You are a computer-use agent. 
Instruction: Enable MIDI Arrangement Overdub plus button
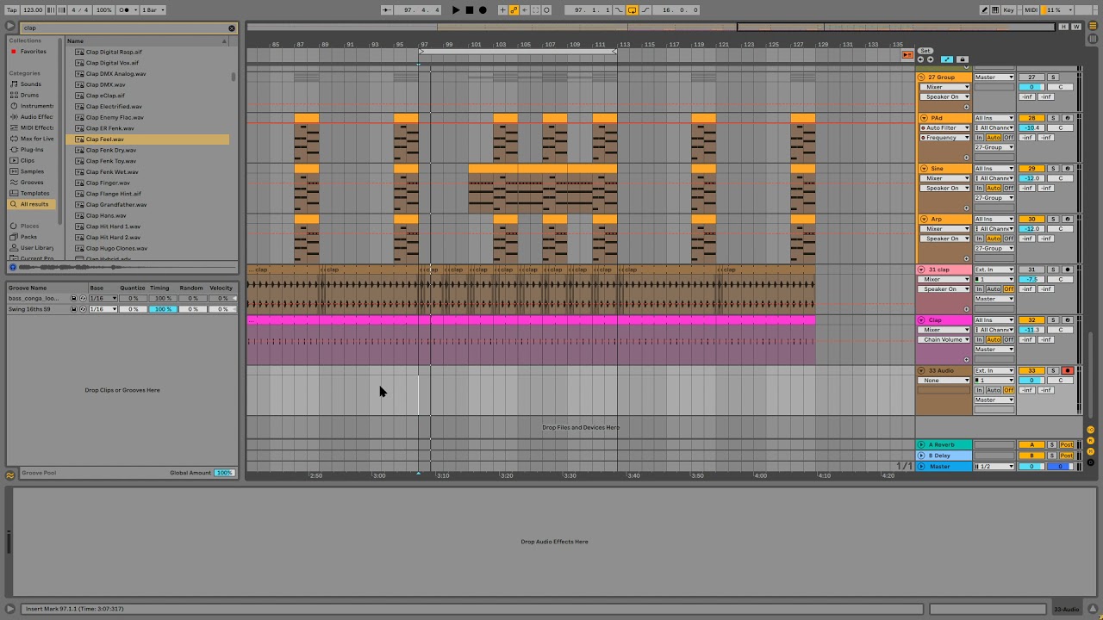(x=503, y=10)
